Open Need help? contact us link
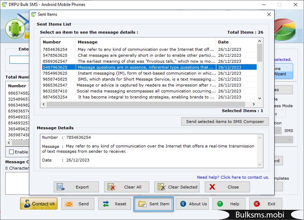This screenshot has height=220, width=304. tap(233, 177)
